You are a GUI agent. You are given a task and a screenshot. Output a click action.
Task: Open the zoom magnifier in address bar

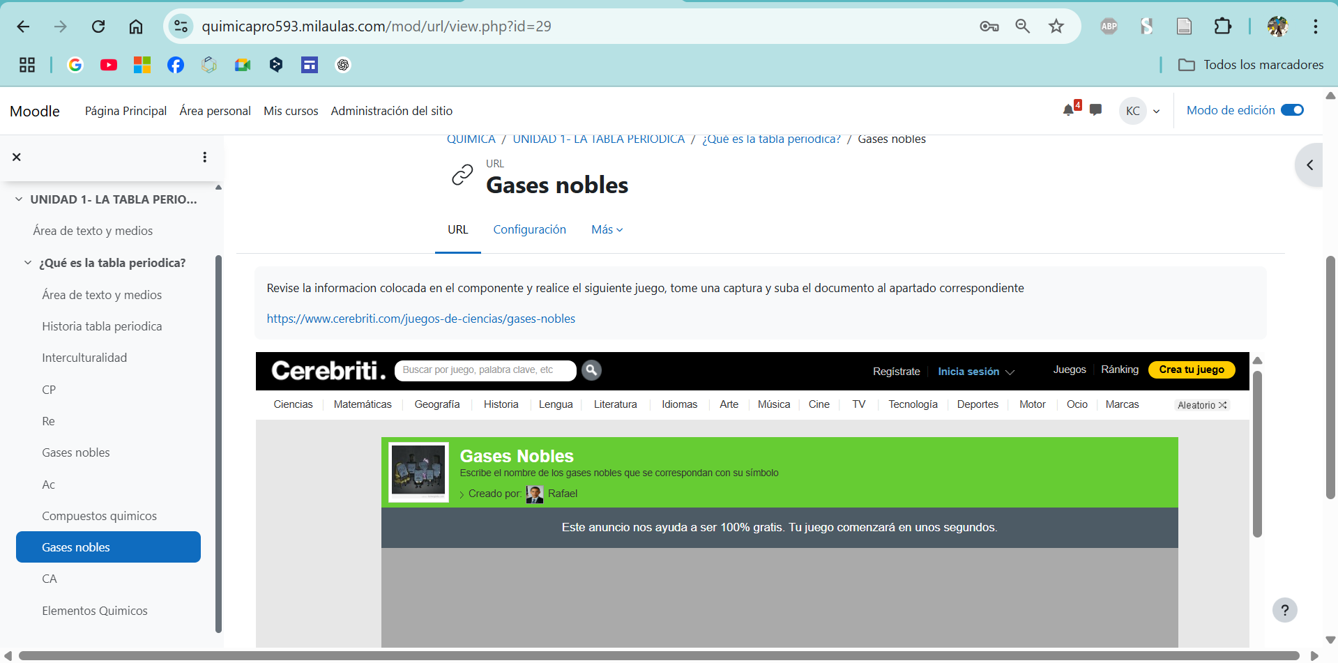(1022, 26)
